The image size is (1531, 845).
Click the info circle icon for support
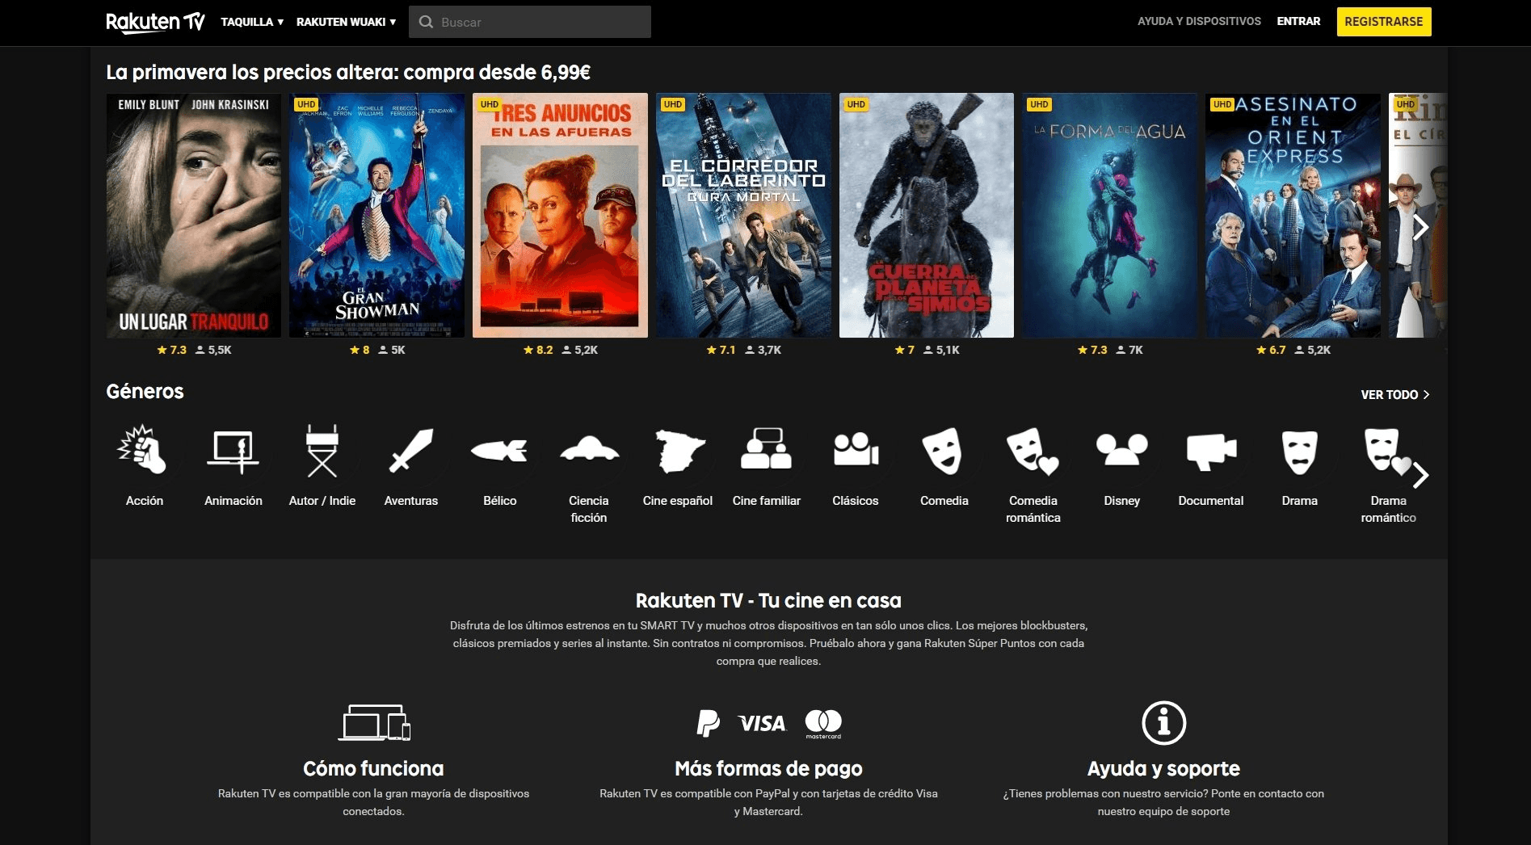coord(1163,722)
